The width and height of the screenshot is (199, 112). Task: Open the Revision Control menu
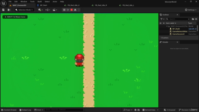click(188, 110)
